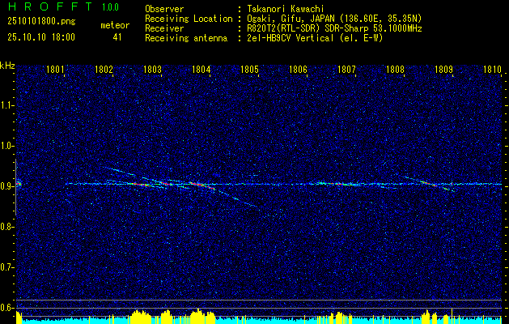
Task: Click the 1.0 kHz axis label
Action: (x=7, y=146)
